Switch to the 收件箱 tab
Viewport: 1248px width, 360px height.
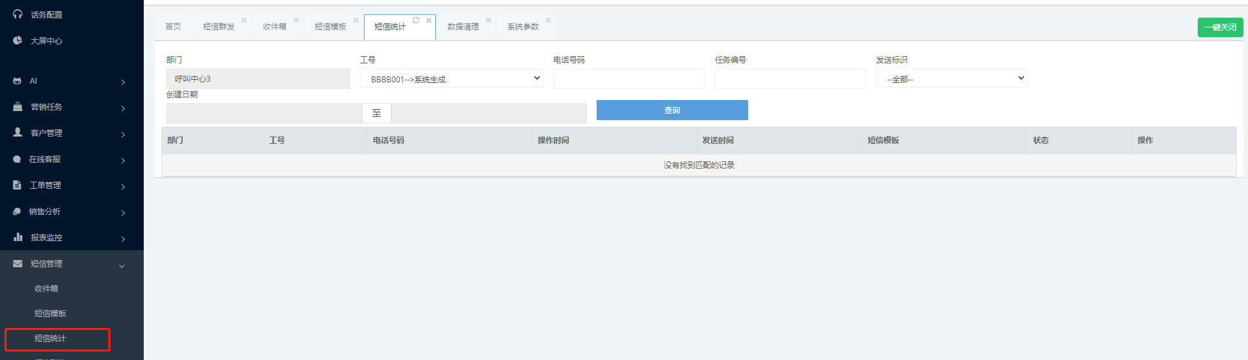[274, 27]
